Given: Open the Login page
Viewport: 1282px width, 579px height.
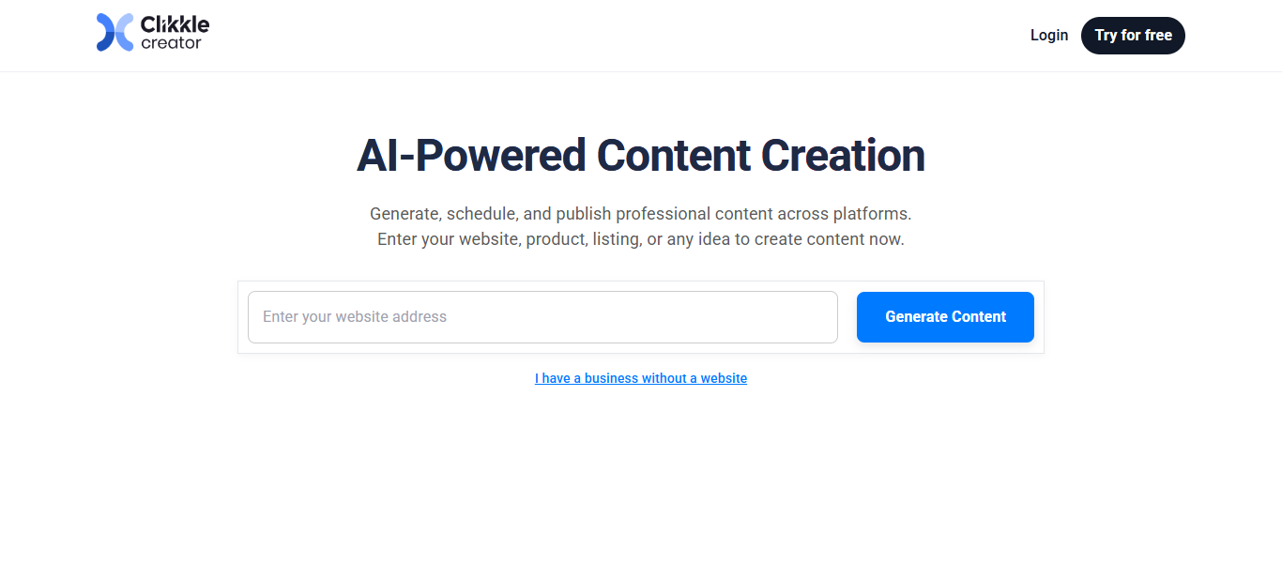Looking at the screenshot, I should pyautogui.click(x=1048, y=36).
